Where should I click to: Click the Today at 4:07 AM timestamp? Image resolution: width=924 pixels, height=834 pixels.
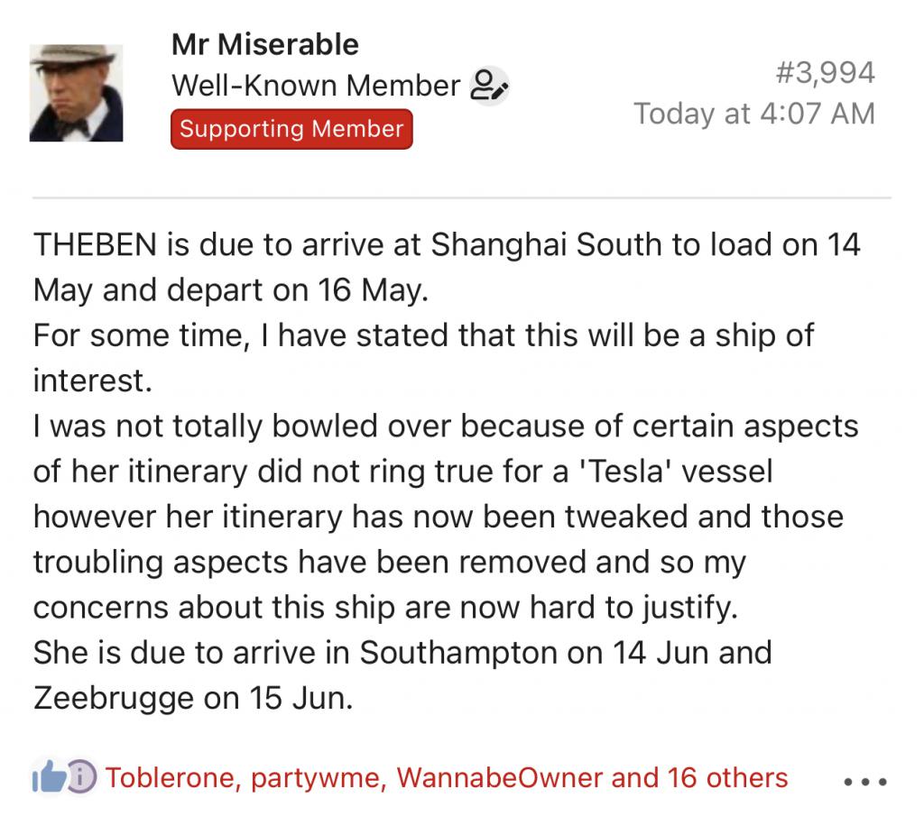(754, 114)
